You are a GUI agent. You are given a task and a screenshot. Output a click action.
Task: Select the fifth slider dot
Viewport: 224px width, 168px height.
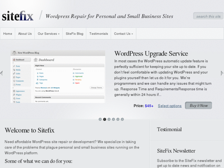[x=118, y=119]
